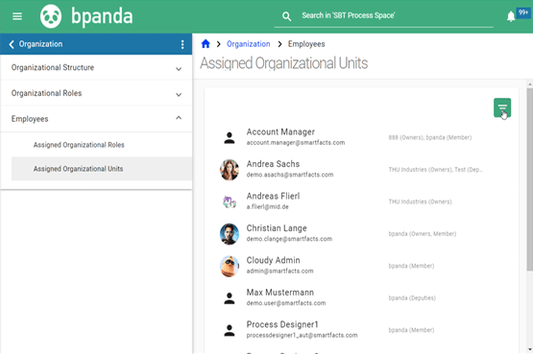
Task: Click 'bpanda (Deputies)' units text
Action: pyautogui.click(x=412, y=298)
